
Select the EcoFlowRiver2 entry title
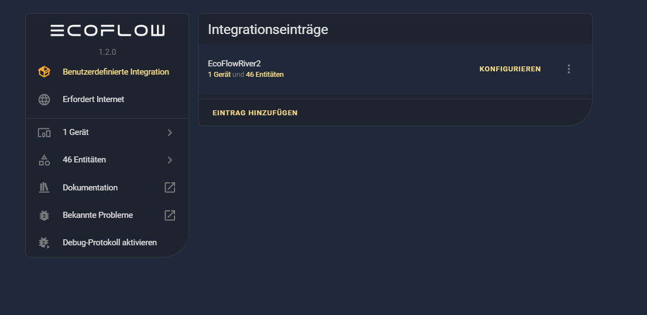(x=234, y=64)
